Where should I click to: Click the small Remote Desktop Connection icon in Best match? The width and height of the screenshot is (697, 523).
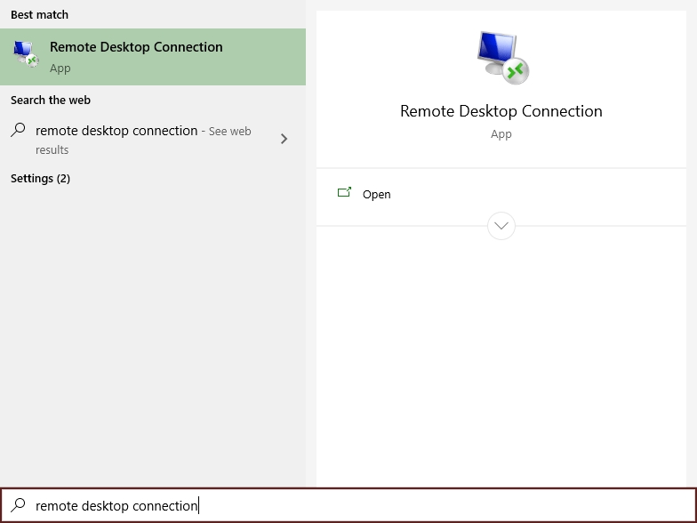[26, 55]
